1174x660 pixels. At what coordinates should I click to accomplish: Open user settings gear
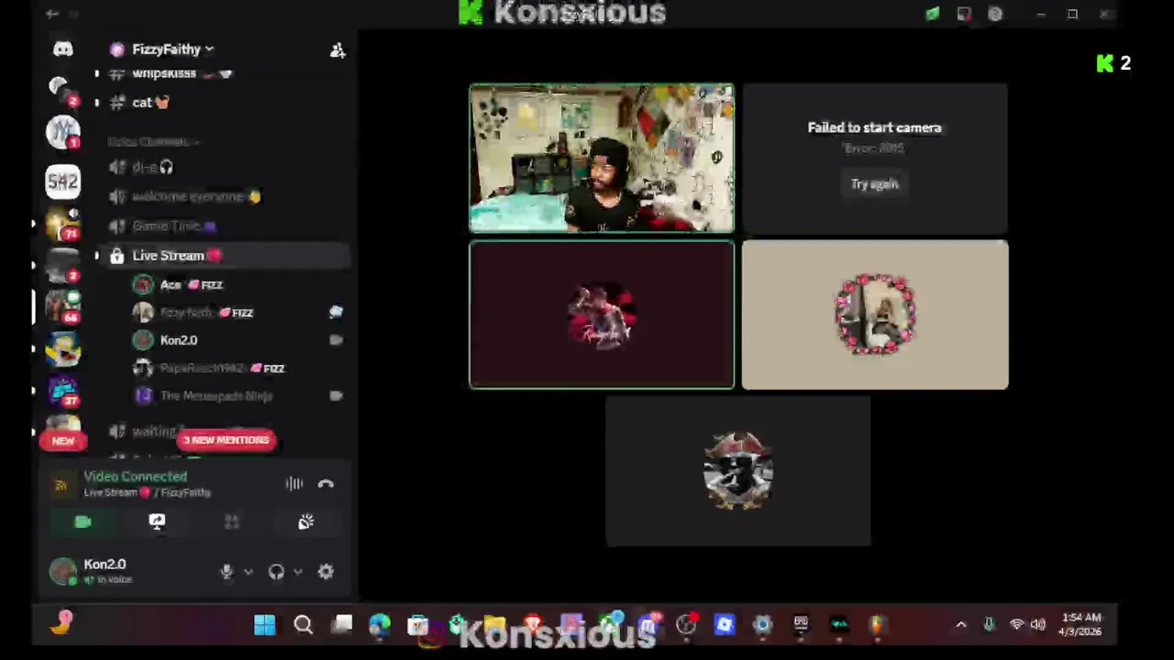326,572
